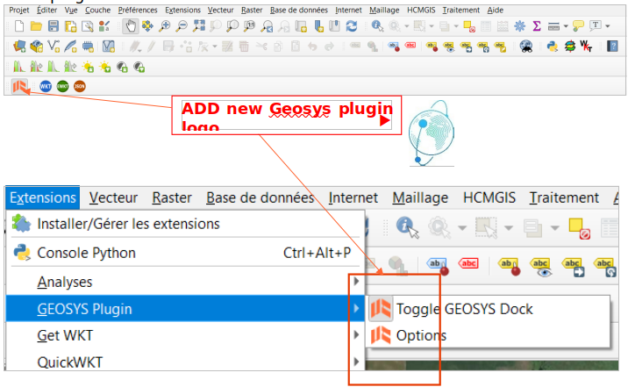The image size is (628, 387).
Task: Select the Measure ruler tool
Action: tap(553, 26)
